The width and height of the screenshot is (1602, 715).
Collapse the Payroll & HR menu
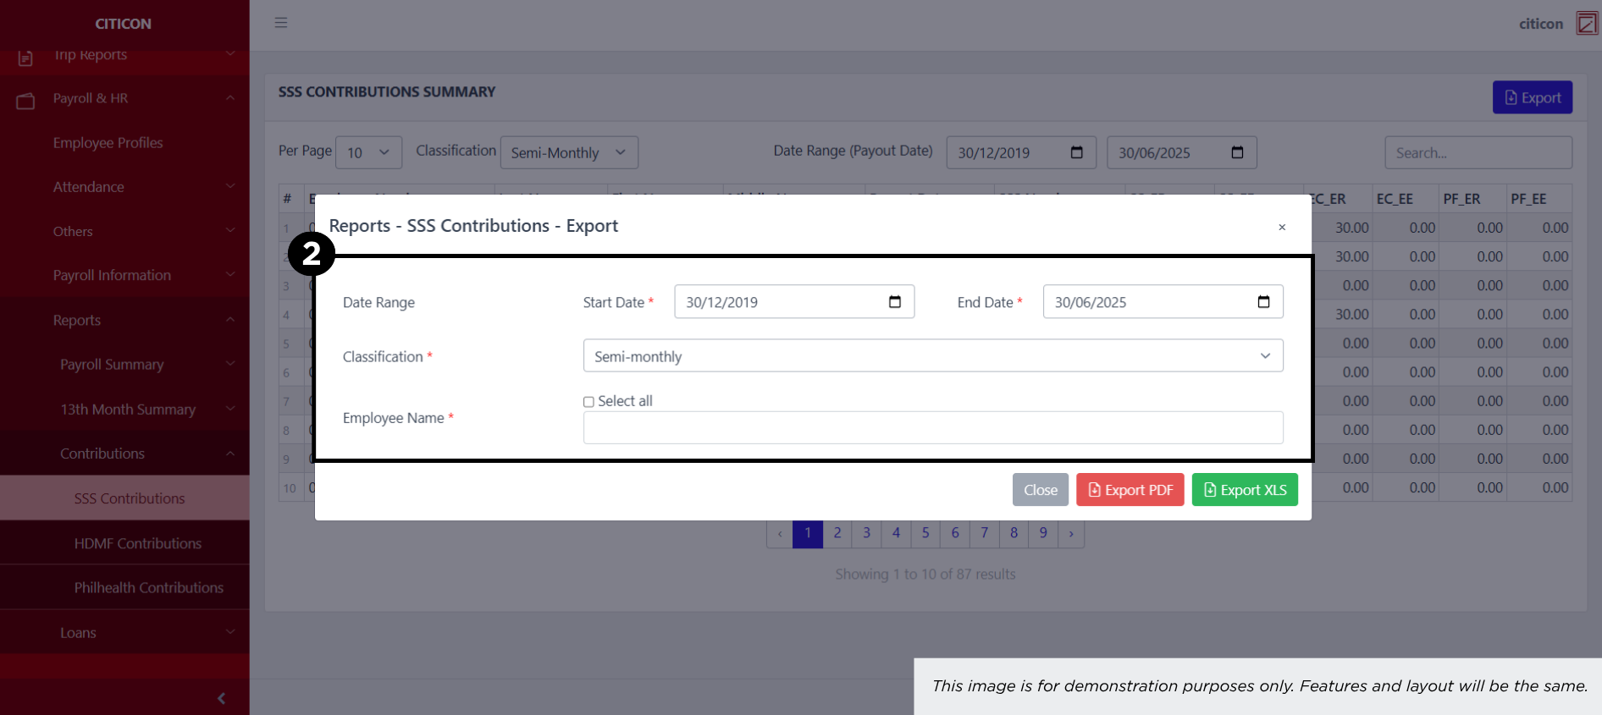(230, 98)
